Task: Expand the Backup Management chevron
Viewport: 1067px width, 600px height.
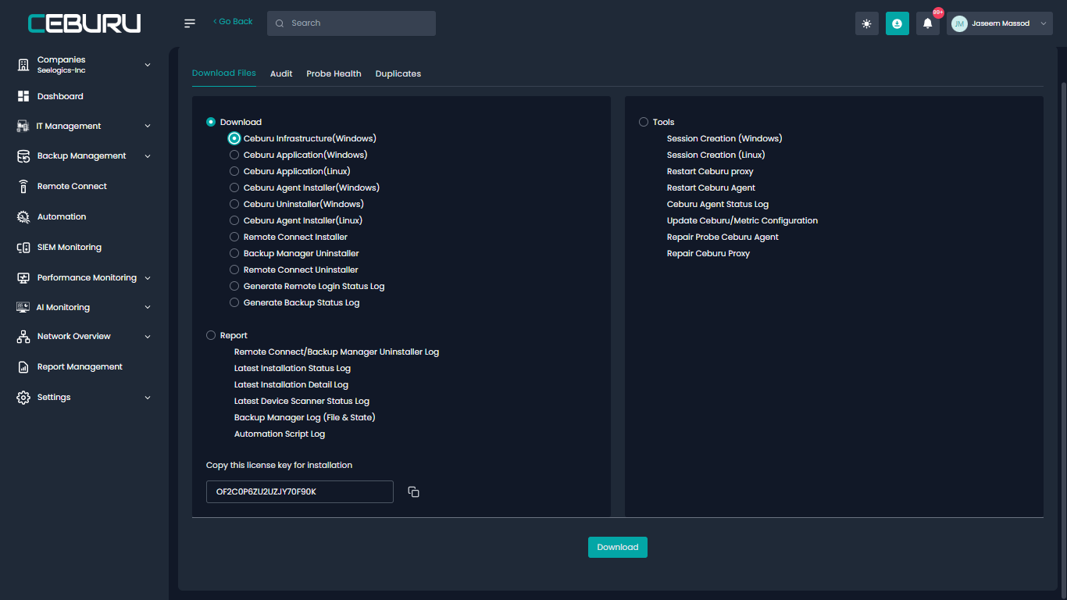Action: (148, 156)
